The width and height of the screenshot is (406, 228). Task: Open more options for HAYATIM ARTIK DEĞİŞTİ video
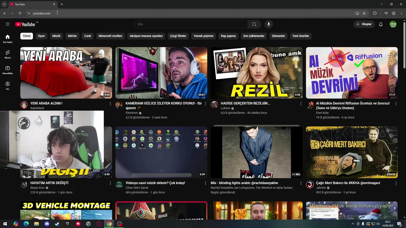tap(110, 183)
